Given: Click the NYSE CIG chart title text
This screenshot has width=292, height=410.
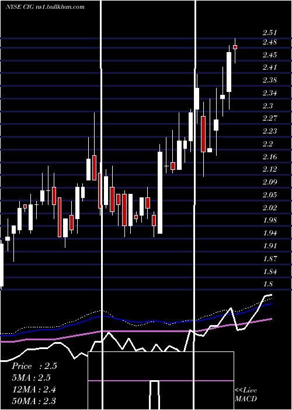Looking at the screenshot, I should point(45,7).
